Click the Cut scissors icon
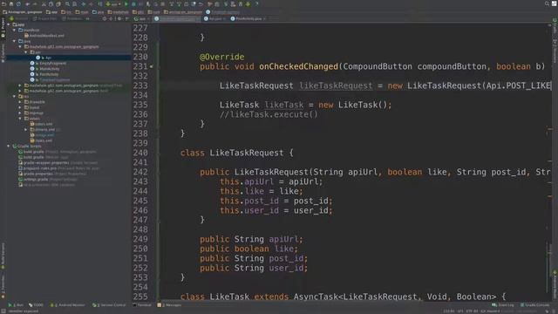This screenshot has height=314, width=558. tap(44, 3)
